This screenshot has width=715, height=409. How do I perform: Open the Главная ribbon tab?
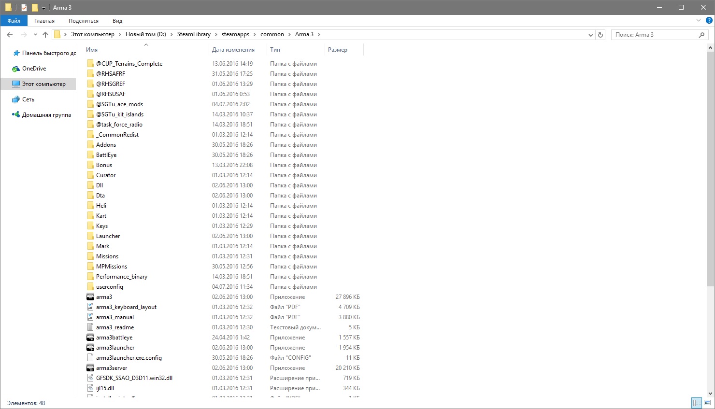[x=44, y=21]
